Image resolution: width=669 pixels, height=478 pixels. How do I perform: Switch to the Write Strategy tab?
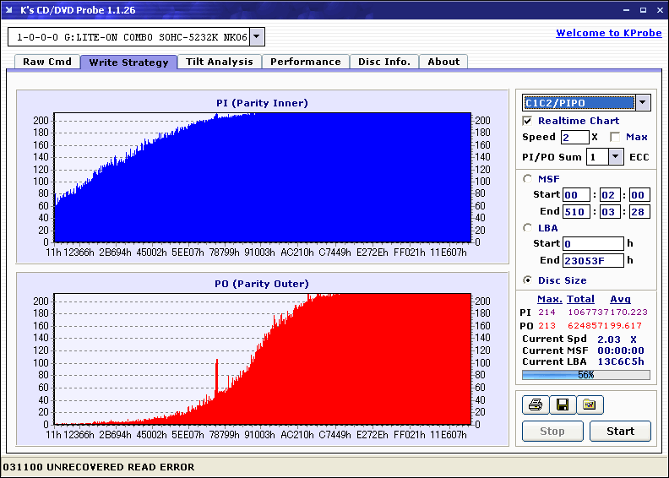pyautogui.click(x=129, y=62)
